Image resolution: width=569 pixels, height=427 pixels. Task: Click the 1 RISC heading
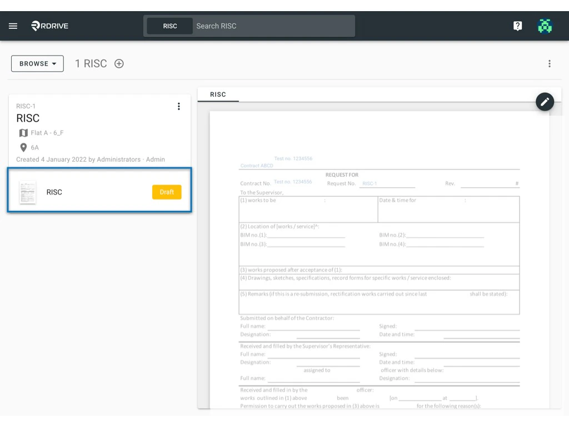point(91,63)
